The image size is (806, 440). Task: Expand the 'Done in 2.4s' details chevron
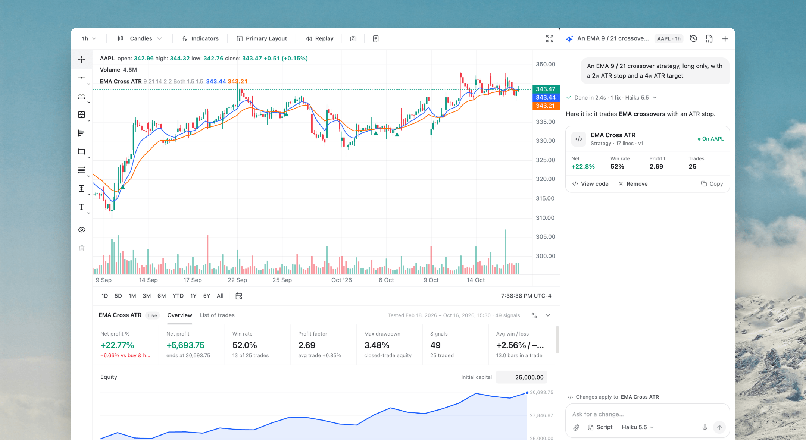tap(655, 98)
